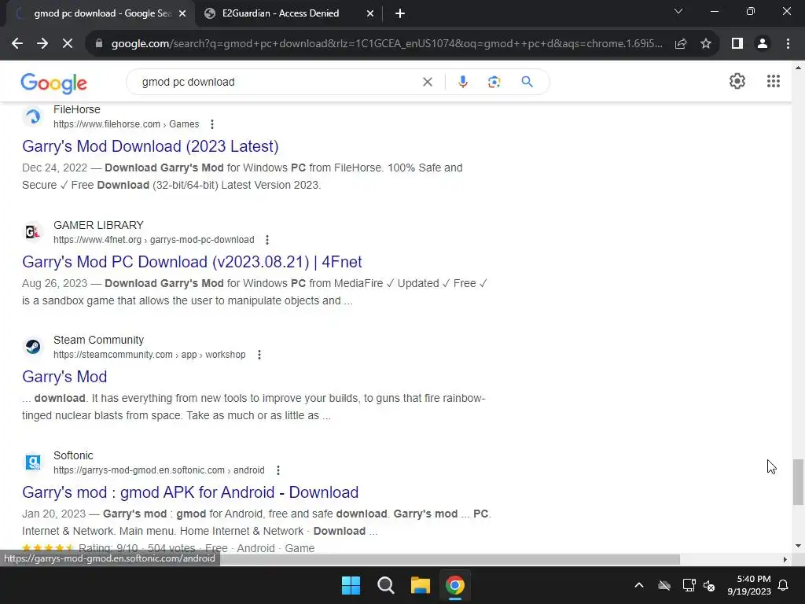Screen dimensions: 805x604
Task: Close the E2Guardian tab
Action: pos(370,14)
